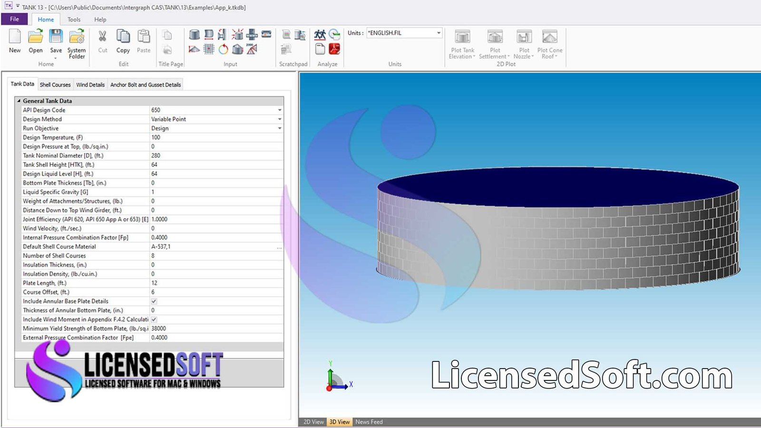The width and height of the screenshot is (761, 428).
Task: Click the 3D axis orientation gizmo
Action: [339, 378]
